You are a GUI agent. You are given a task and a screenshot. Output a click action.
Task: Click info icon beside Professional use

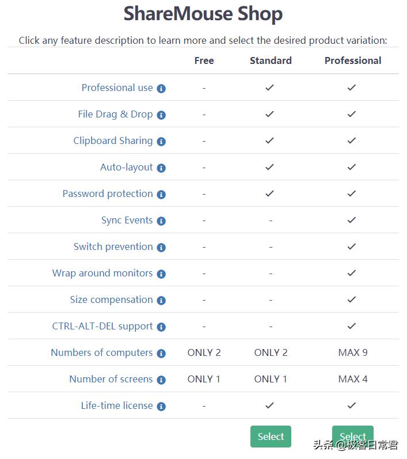pyautogui.click(x=161, y=89)
